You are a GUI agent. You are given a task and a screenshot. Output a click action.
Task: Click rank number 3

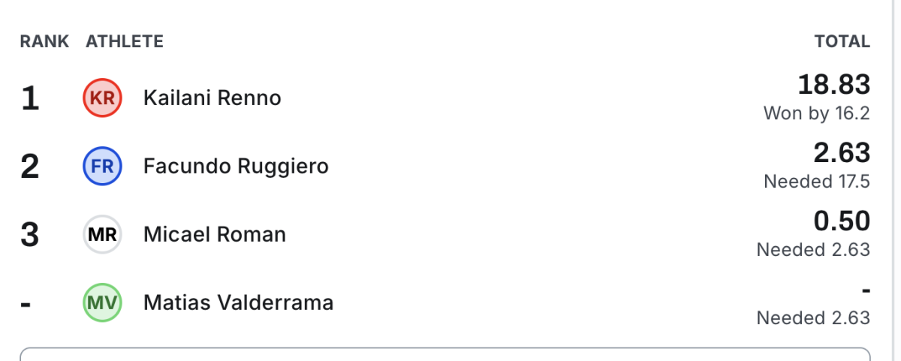tap(30, 235)
